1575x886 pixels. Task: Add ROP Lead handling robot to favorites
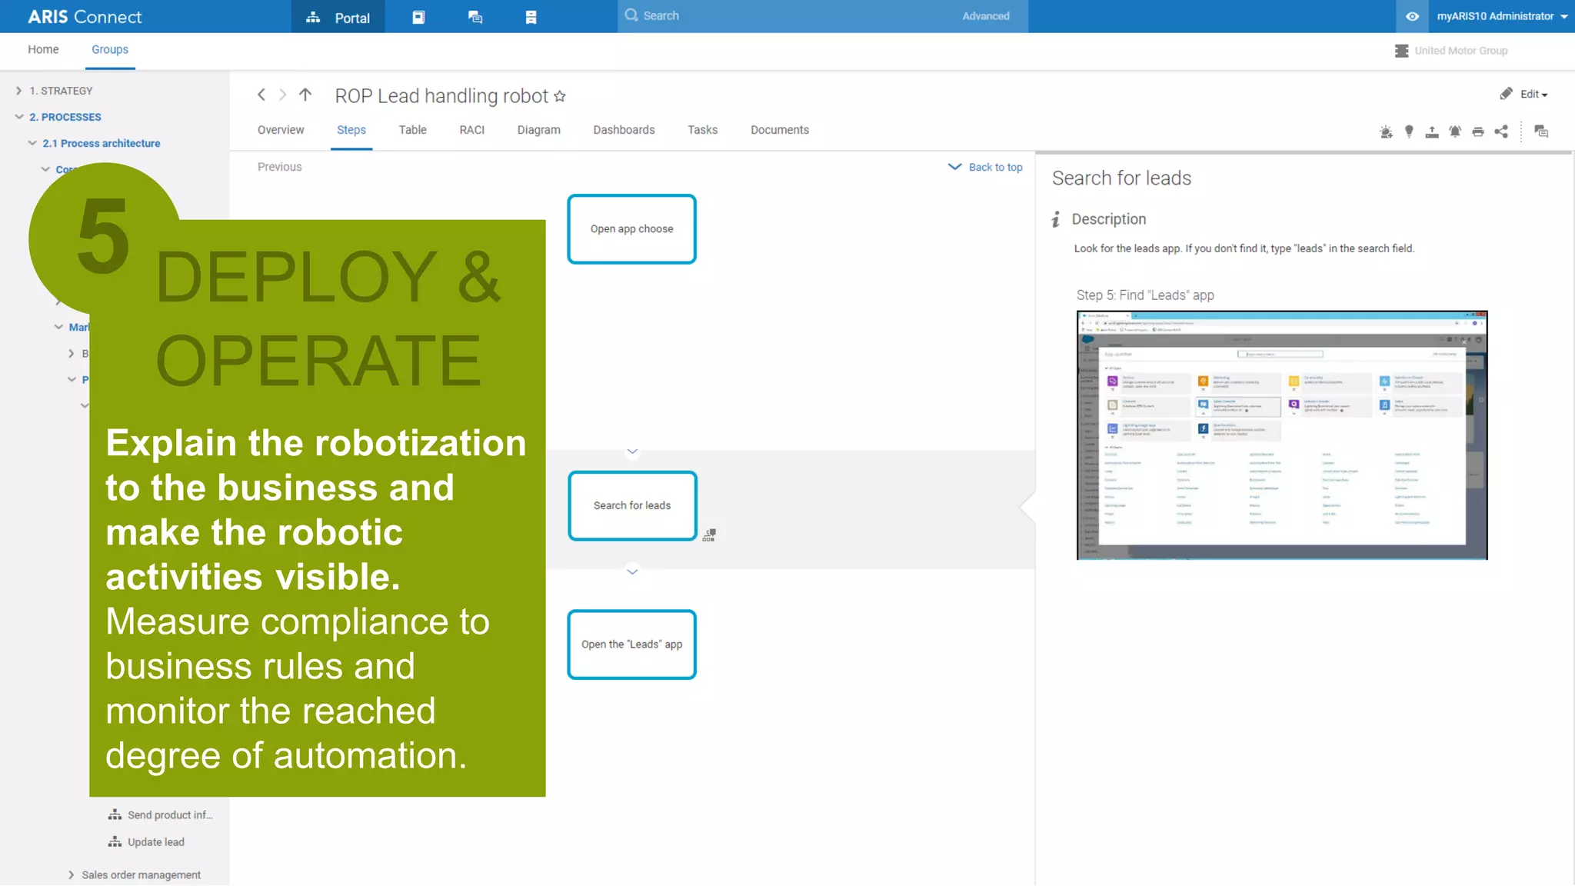pyautogui.click(x=560, y=96)
